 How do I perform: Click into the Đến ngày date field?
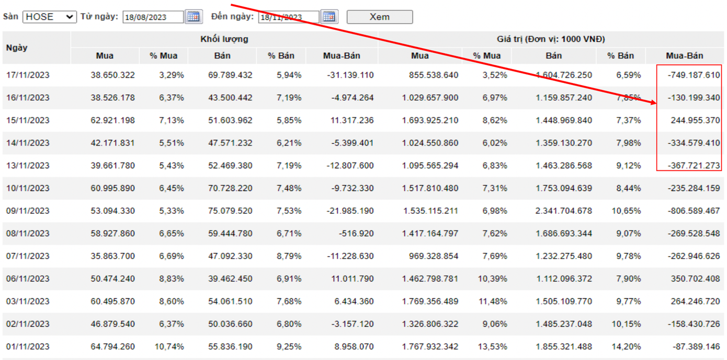tap(288, 17)
